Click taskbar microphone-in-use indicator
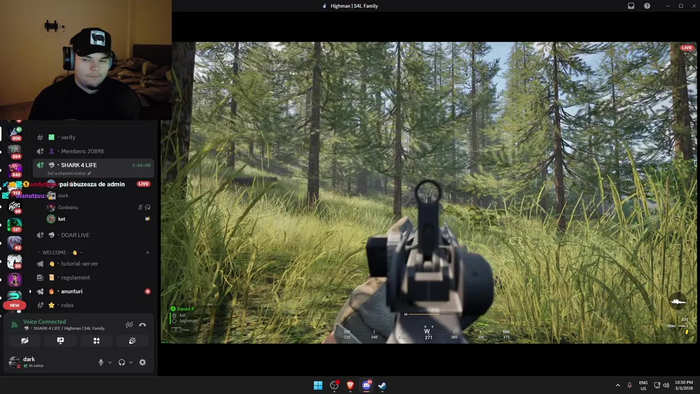Screen dimensions: 700x394 [630, 385]
